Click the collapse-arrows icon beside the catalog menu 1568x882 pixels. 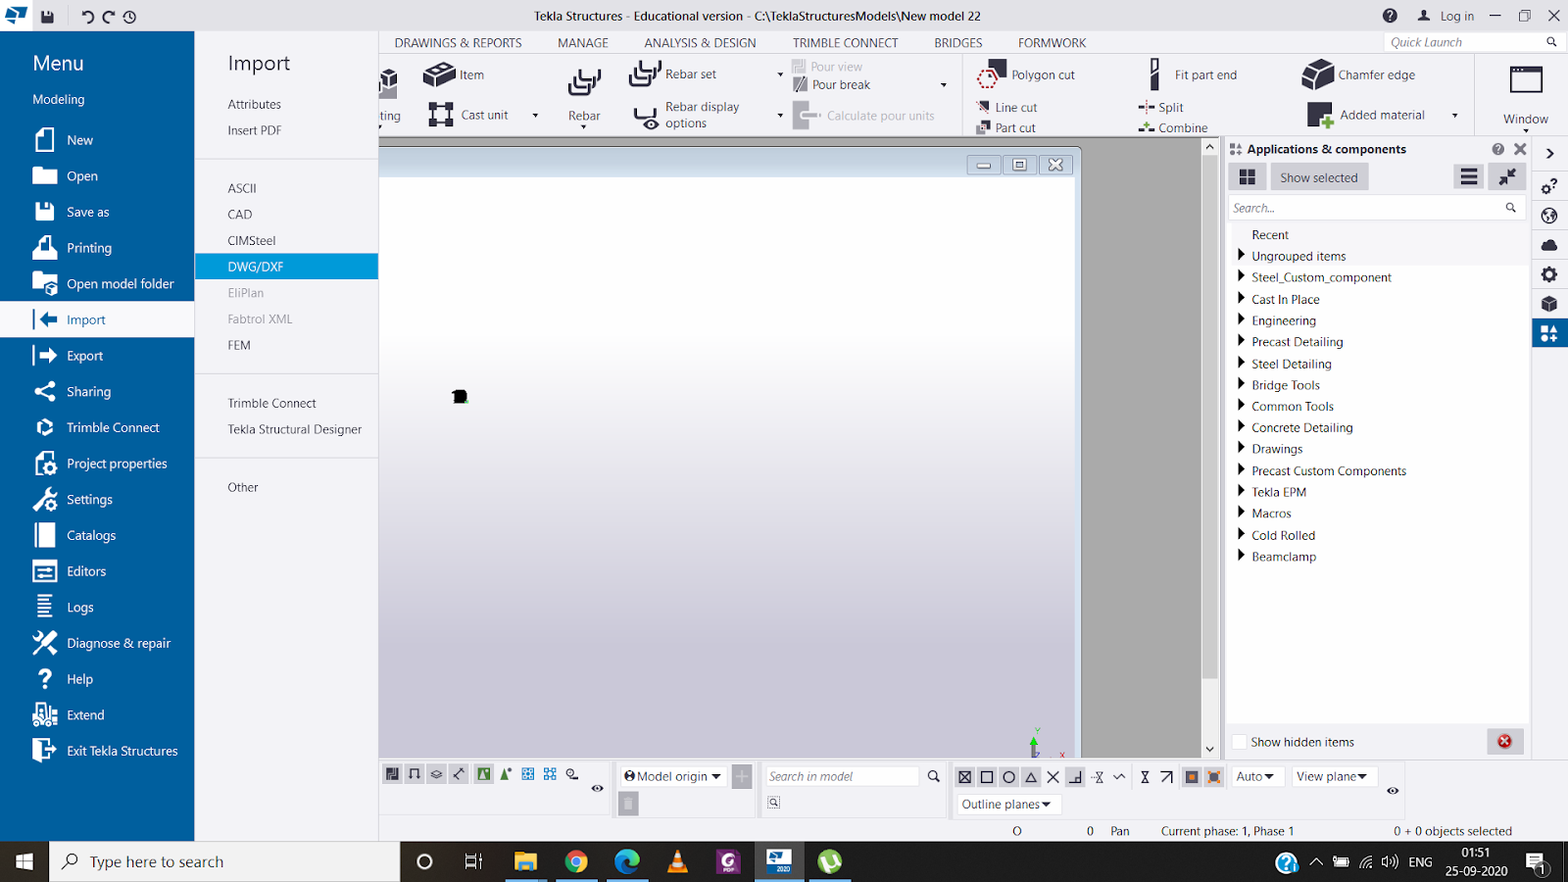click(1506, 177)
